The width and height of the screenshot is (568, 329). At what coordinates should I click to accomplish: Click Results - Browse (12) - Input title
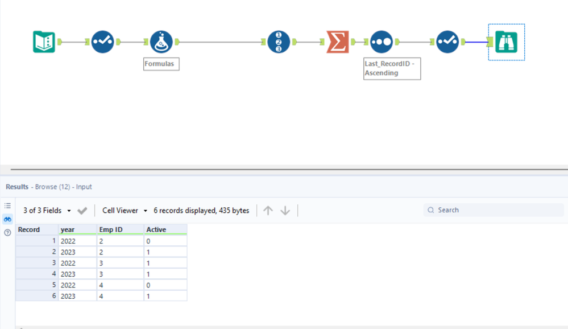click(x=48, y=187)
